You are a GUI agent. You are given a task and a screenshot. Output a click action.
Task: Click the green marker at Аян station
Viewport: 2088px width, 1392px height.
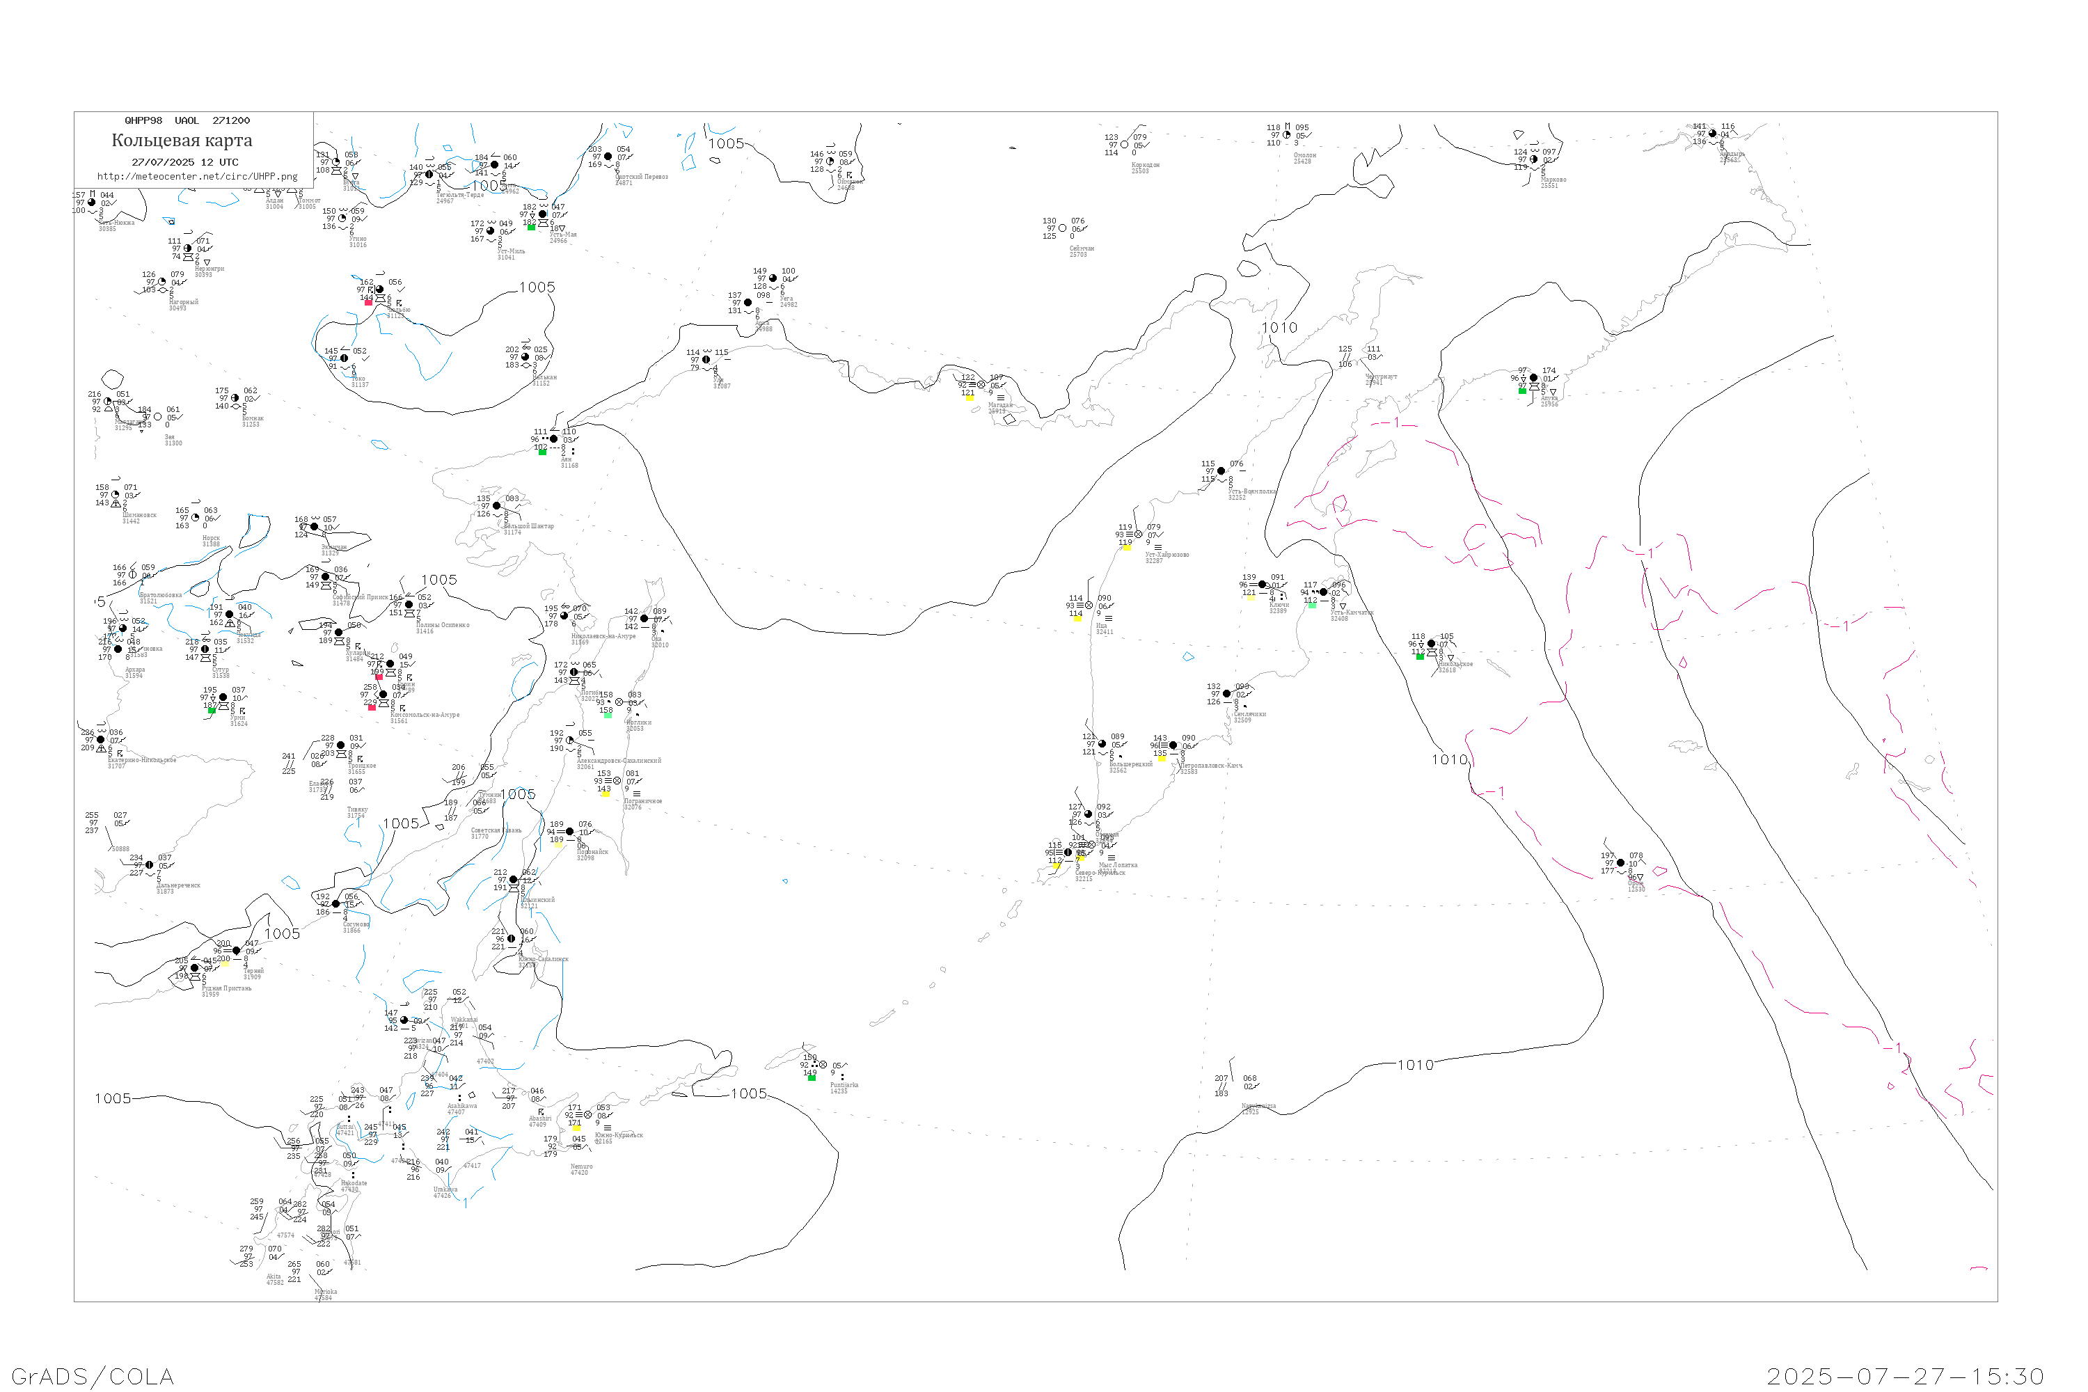542,452
